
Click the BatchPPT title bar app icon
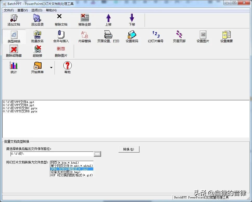(x=4, y=4)
